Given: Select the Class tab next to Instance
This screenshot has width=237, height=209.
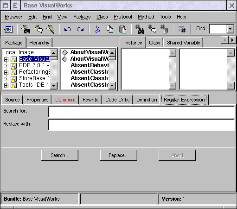Looking at the screenshot, I should click(x=154, y=43).
